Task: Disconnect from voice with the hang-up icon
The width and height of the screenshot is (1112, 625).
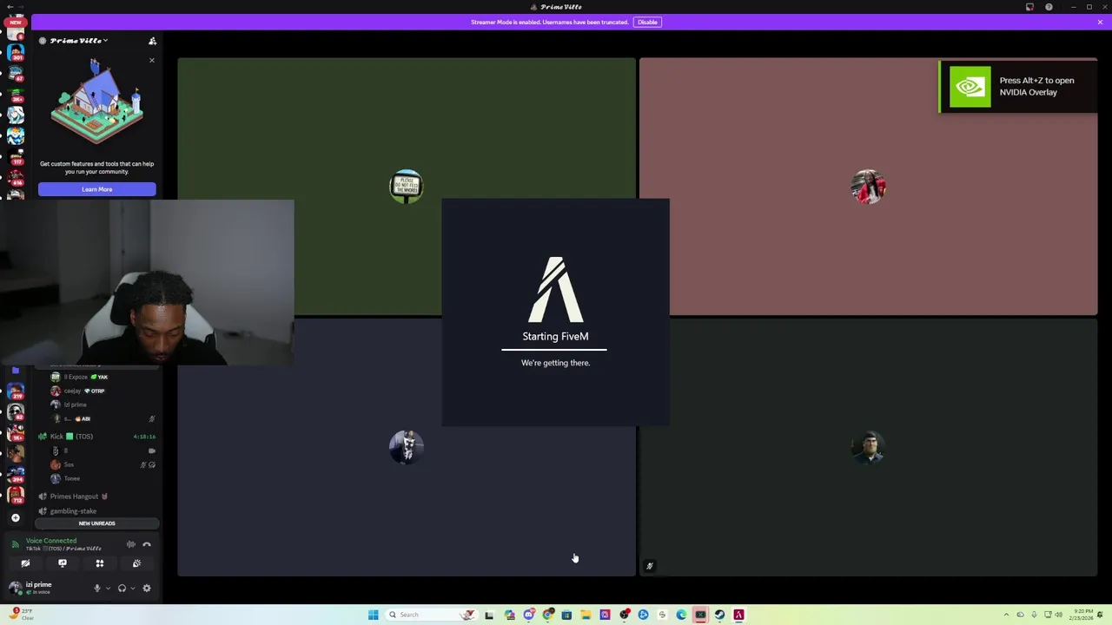Action: tap(147, 544)
